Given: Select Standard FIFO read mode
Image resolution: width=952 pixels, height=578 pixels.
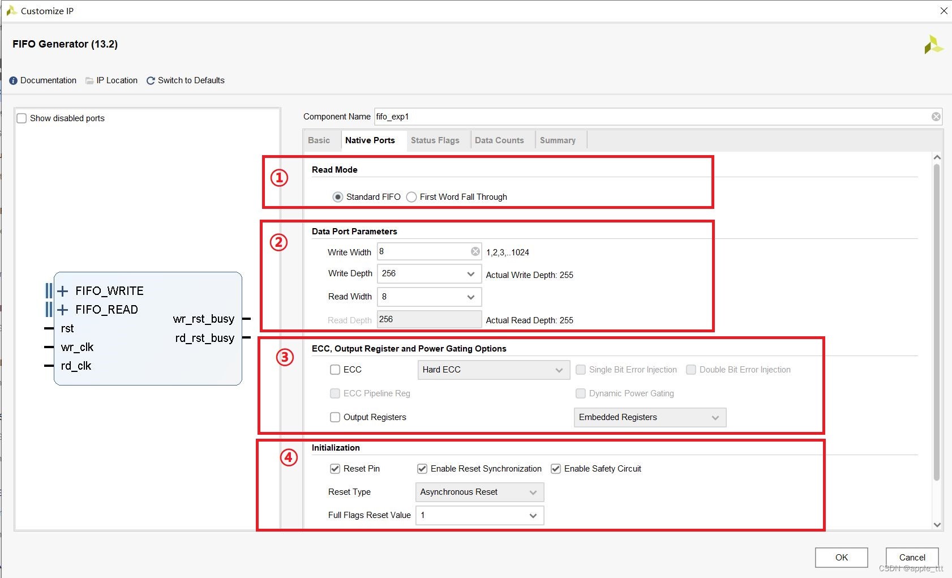Looking at the screenshot, I should click(338, 197).
